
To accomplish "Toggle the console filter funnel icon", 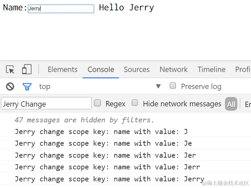I will point(27,87).
